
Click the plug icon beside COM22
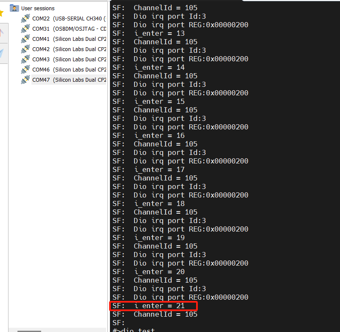(25, 18)
